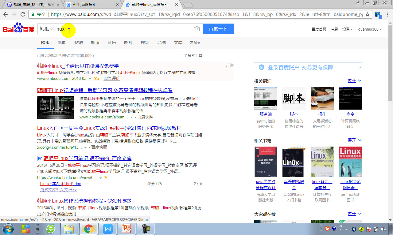Image resolution: width=393 pixels, height=235 pixels.
Task: Open the Linux+实战-韩顺平.doc link
Action: 60,184
